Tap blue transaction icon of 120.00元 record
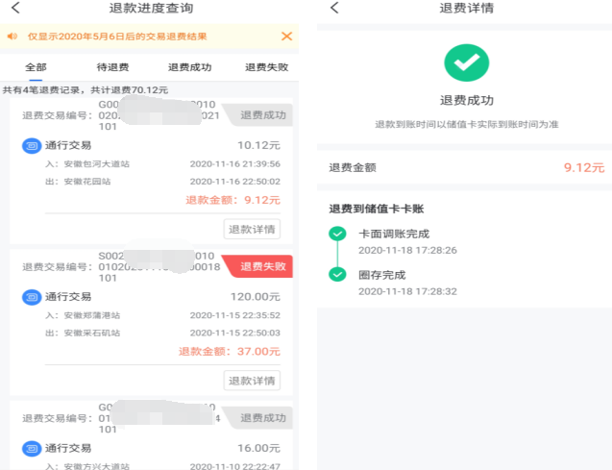 (31, 297)
